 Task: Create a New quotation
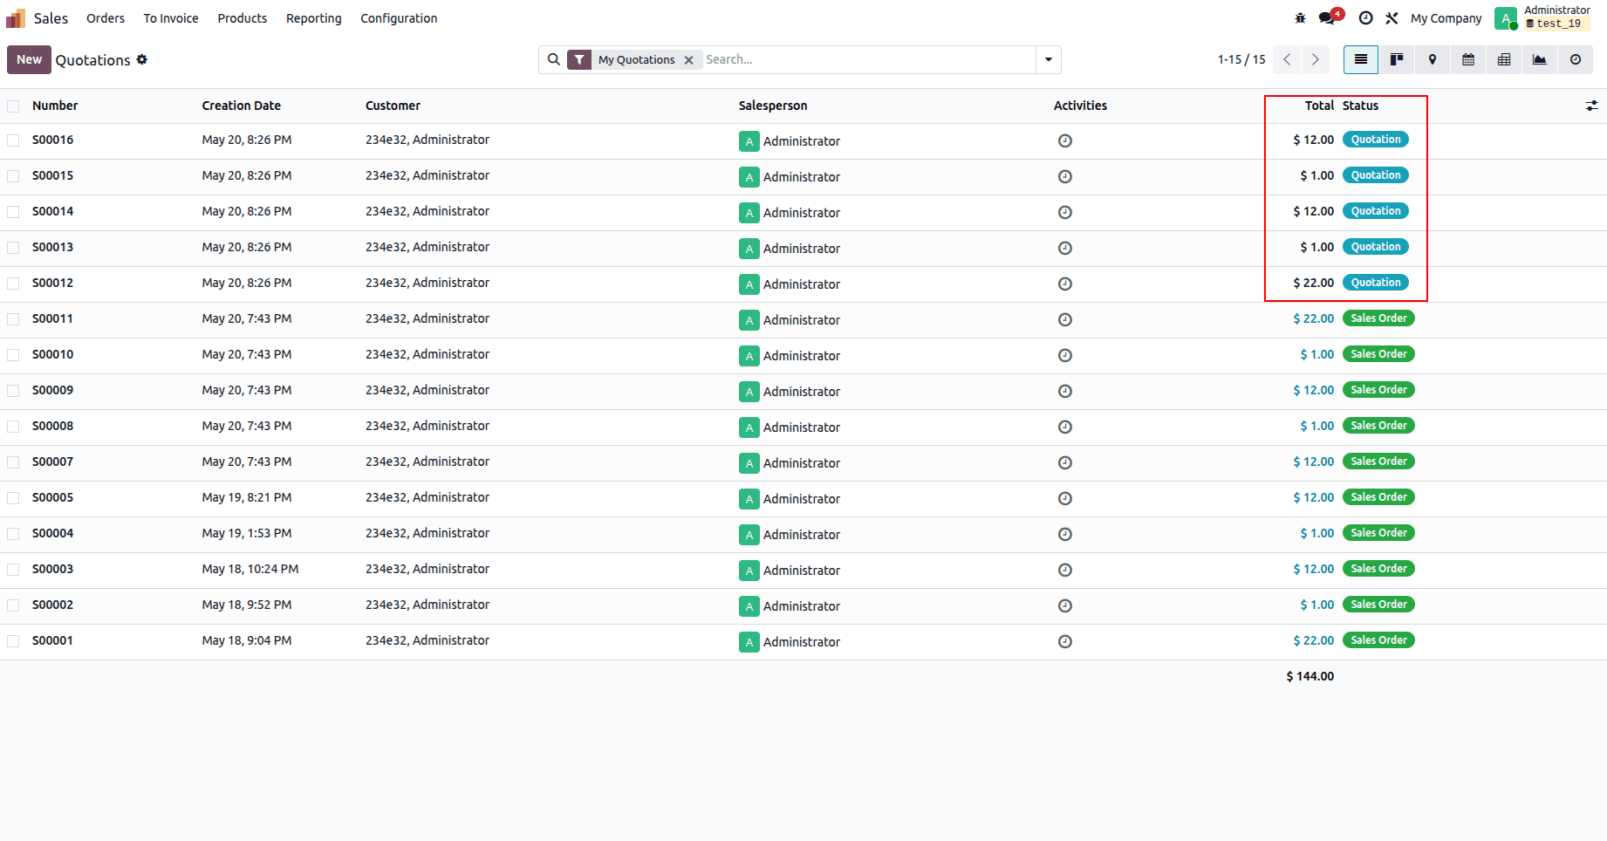pyautogui.click(x=29, y=59)
